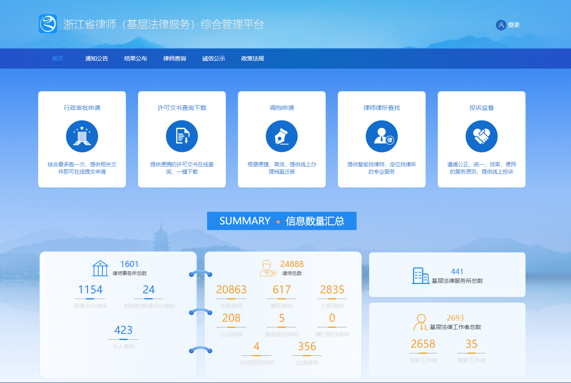Click the 律师事务所总数 building icon
This screenshot has height=383, width=571.
(x=100, y=268)
